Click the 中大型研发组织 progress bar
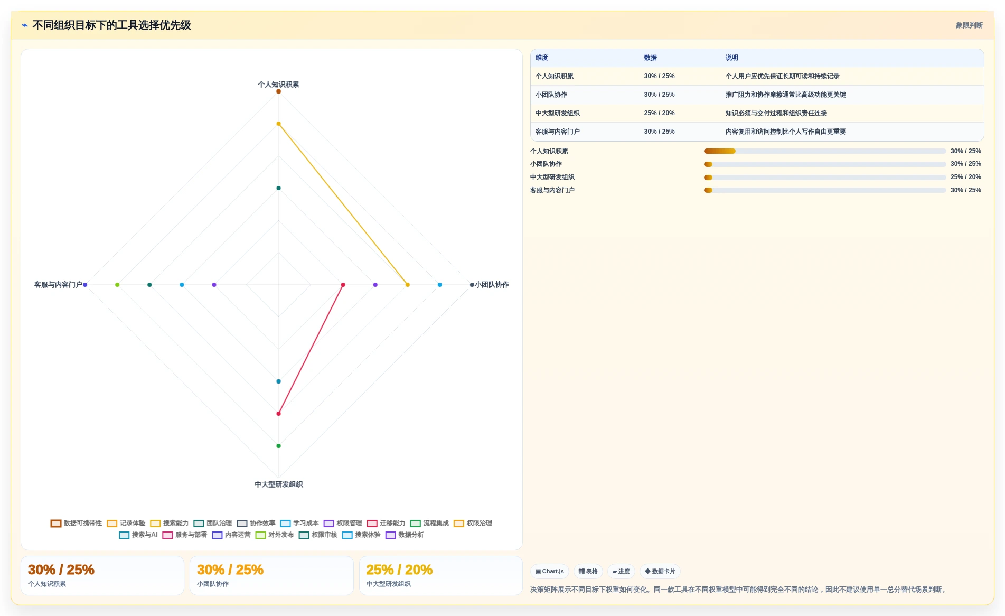 coord(825,178)
